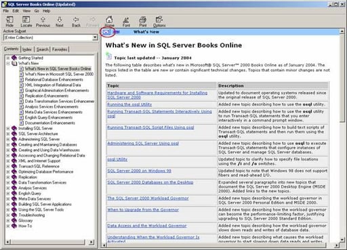
Task: Click the content pane vertical scrollbar thumb
Action: 342,79
